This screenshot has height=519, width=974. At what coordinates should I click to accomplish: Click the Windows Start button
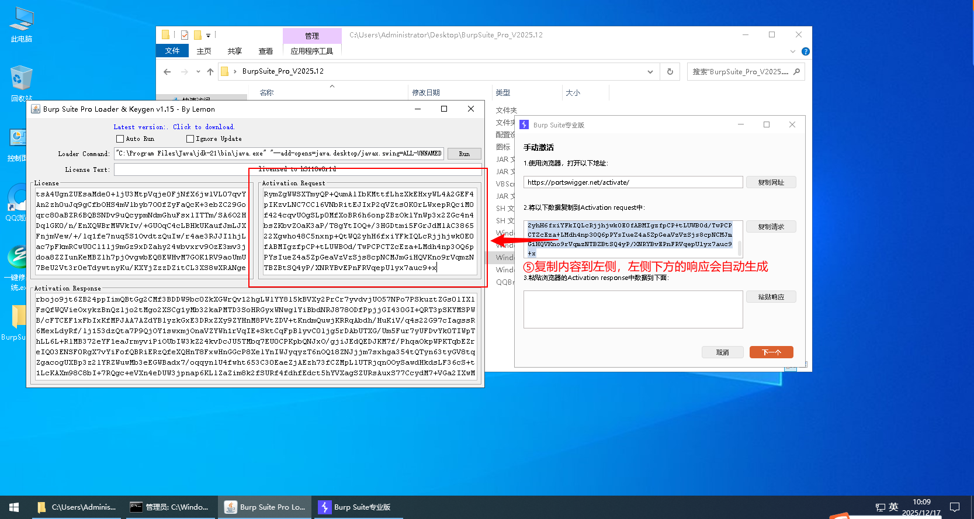click(14, 507)
